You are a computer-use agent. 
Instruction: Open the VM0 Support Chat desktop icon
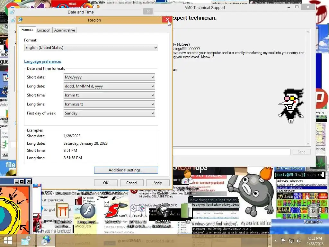point(187,183)
